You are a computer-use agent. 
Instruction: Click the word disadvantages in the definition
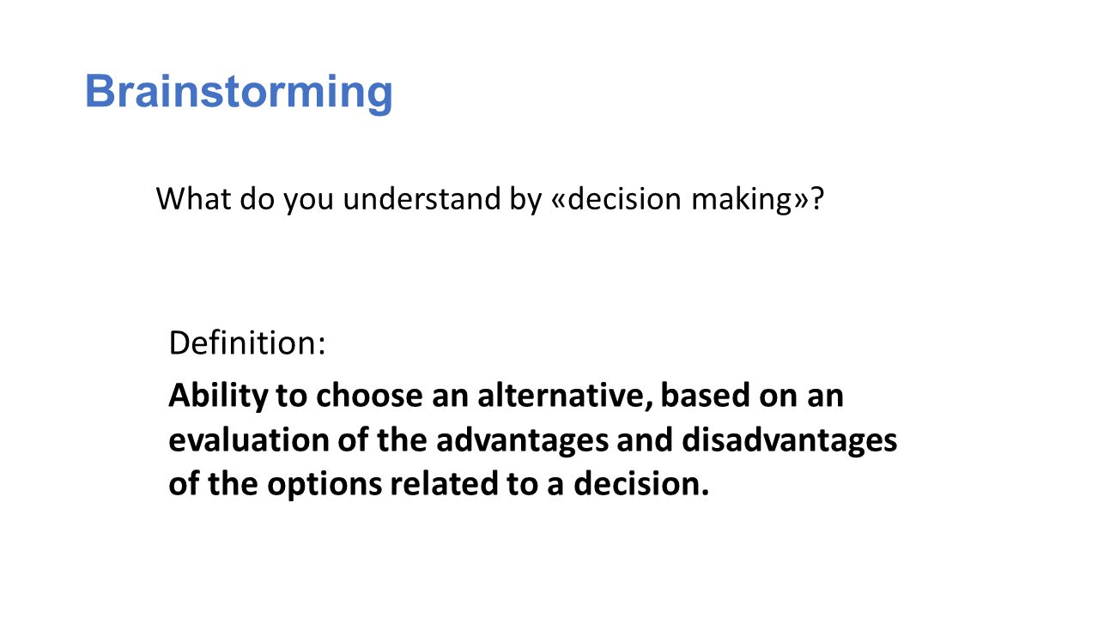789,440
